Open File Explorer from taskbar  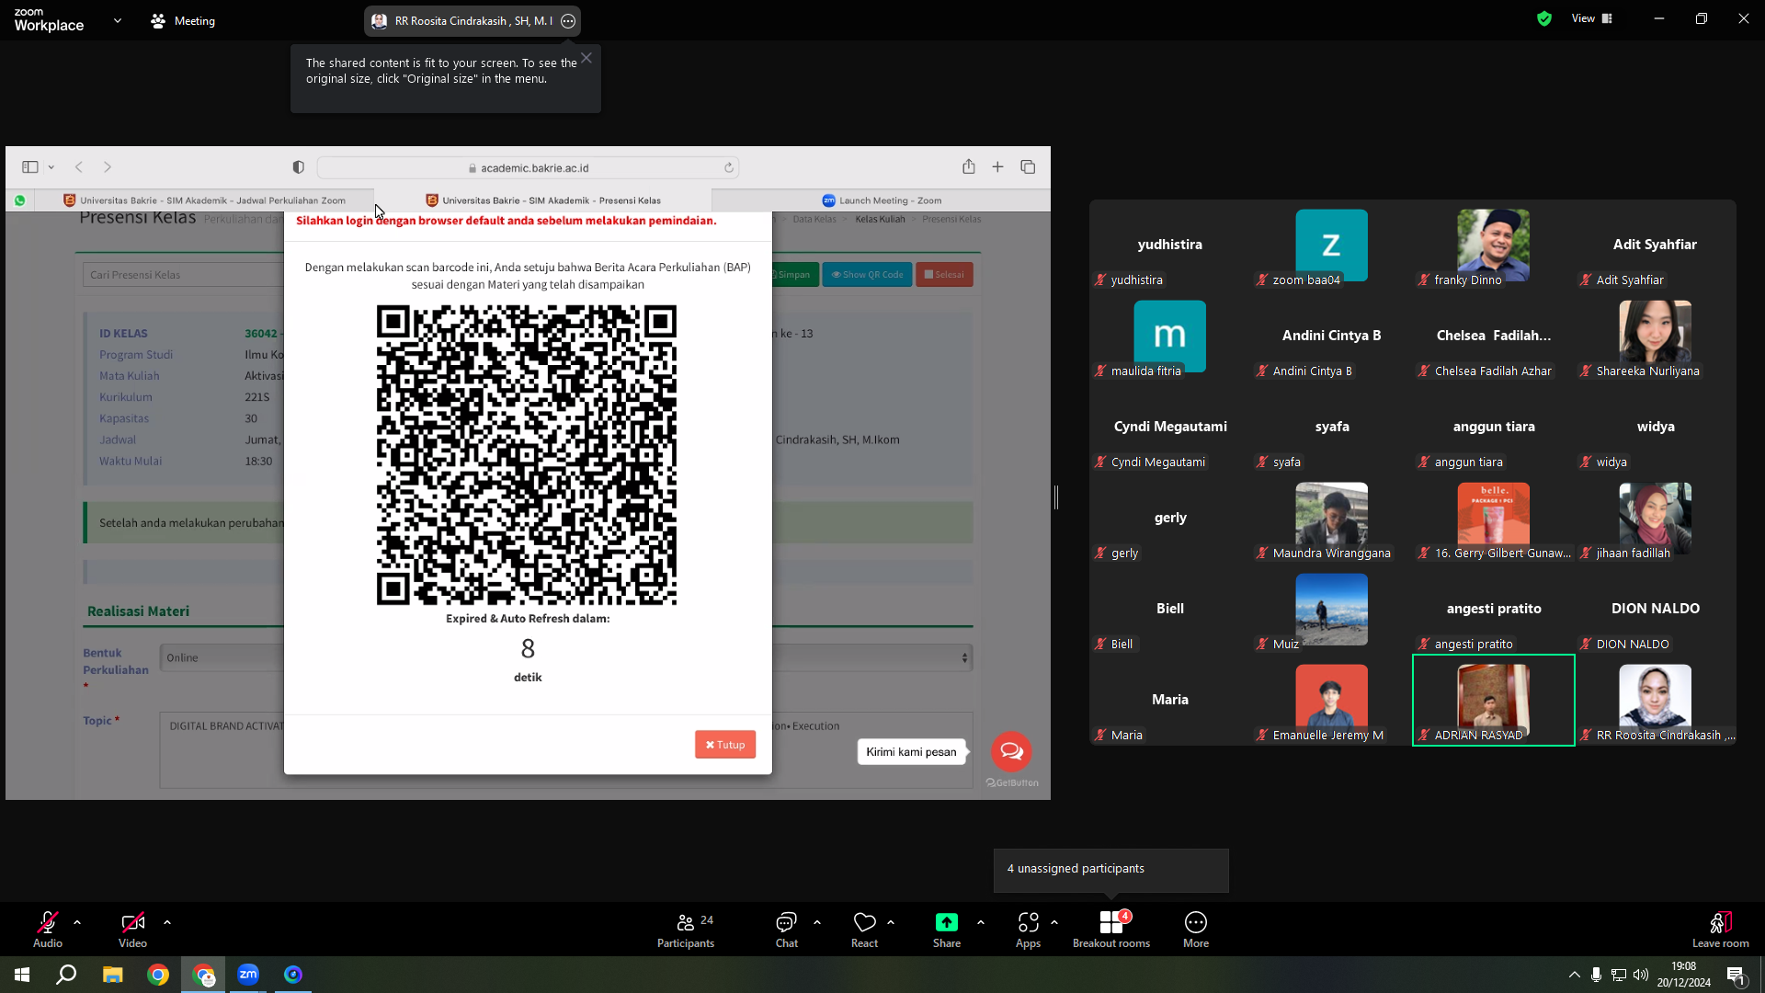point(112,975)
